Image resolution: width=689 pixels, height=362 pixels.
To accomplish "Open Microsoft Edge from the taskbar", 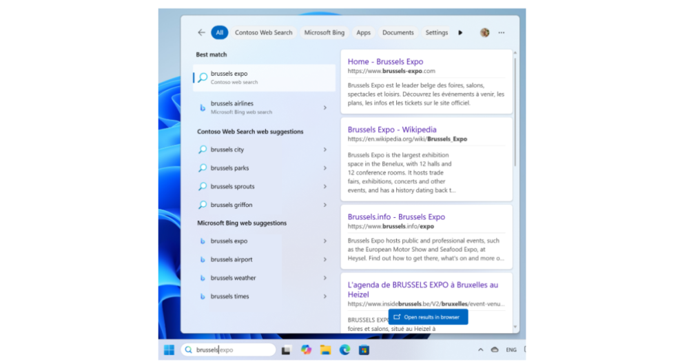I will point(344,350).
